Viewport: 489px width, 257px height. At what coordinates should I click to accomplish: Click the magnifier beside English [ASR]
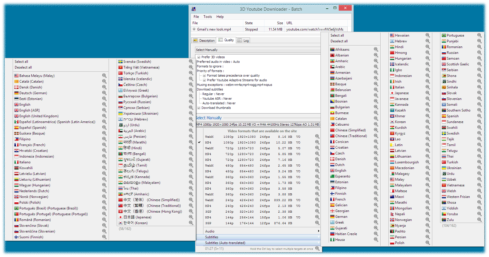coord(104,110)
